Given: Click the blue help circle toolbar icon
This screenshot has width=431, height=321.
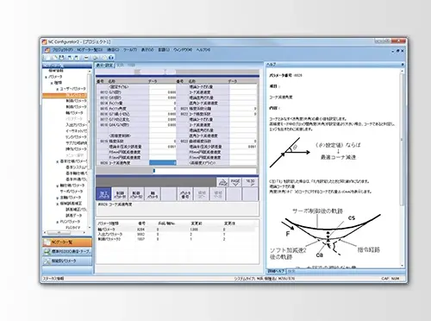Looking at the screenshot, I should pos(111,58).
